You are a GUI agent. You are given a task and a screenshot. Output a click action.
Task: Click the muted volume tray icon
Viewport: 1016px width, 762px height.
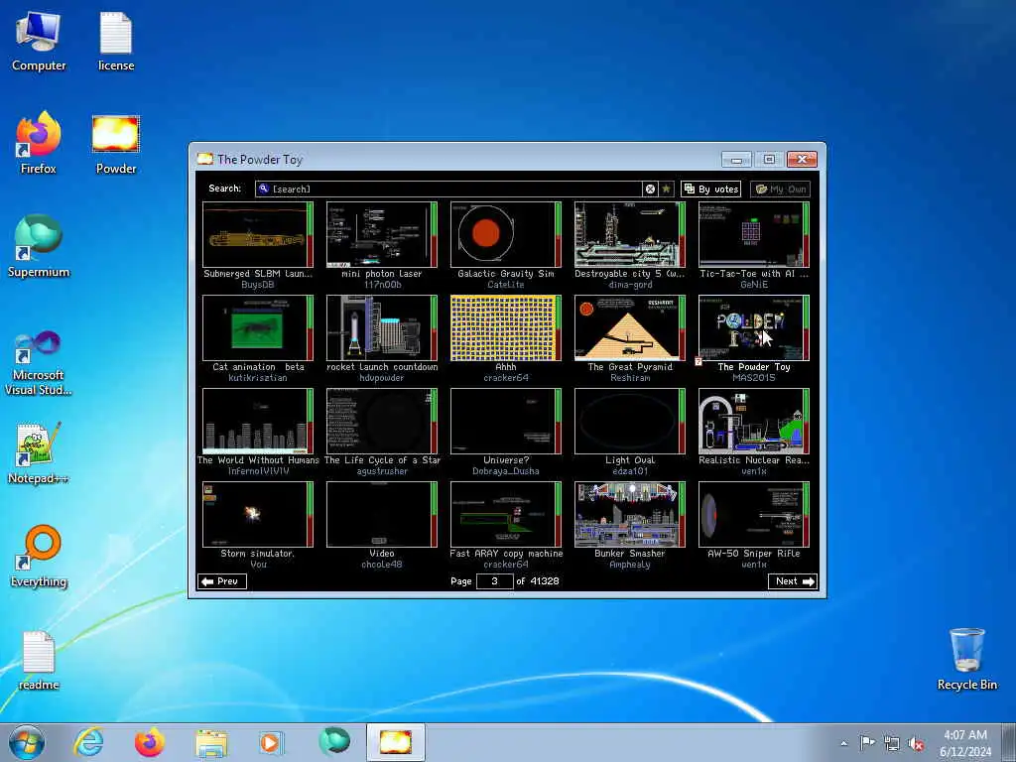tap(916, 743)
